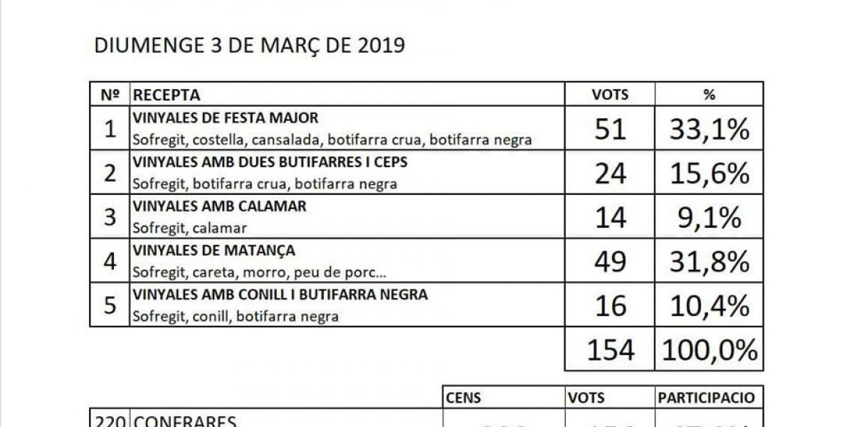Screen dimensions: 854x427
Task: Select the RECEPTA column header
Action: (167, 95)
